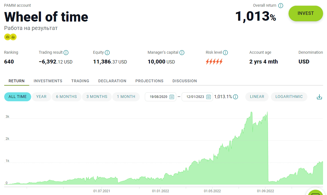Show the Equity info icon details
The image size is (327, 195).
pos(107,53)
